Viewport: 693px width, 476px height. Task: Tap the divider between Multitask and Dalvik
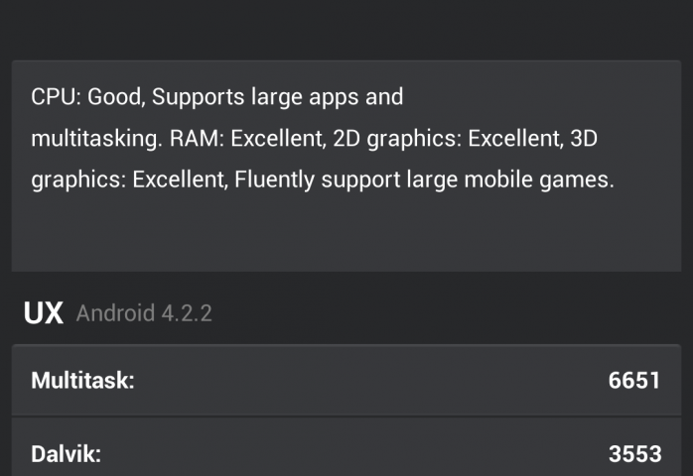[346, 416]
